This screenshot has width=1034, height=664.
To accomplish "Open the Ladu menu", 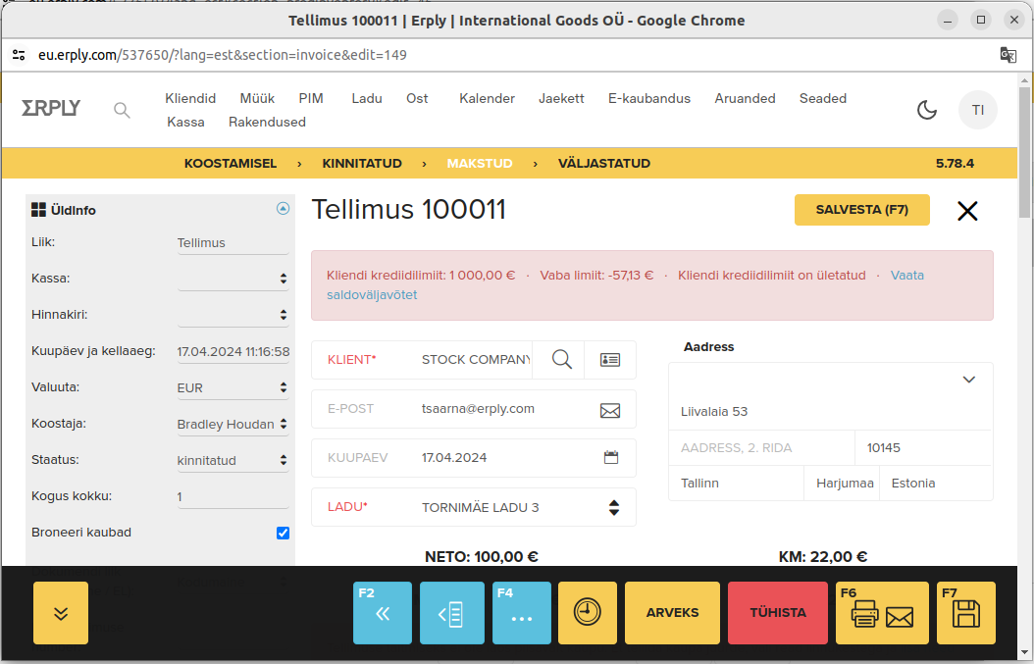I will (x=367, y=98).
